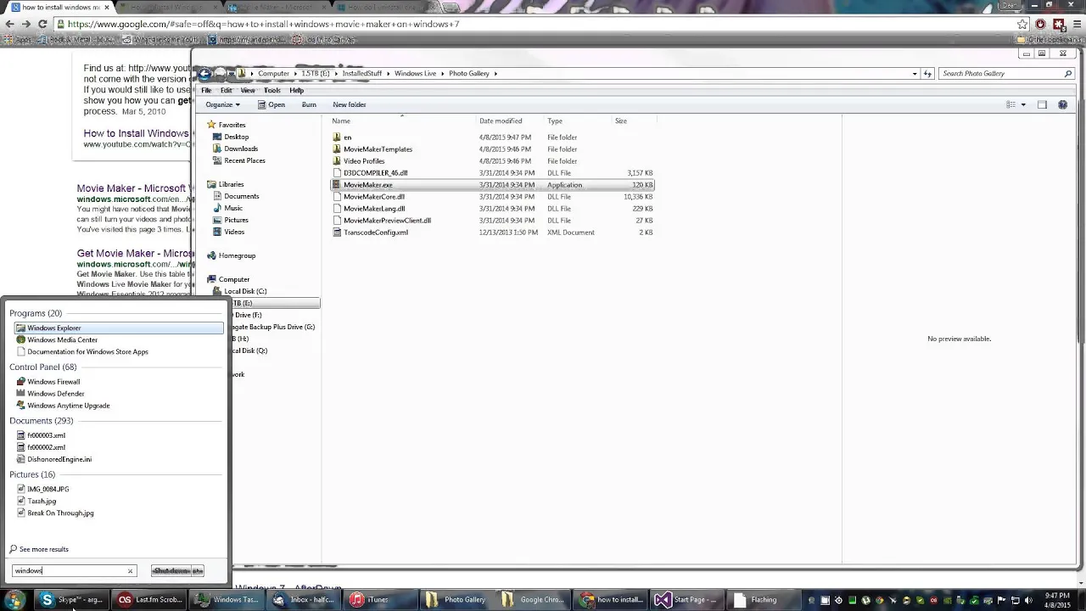The image size is (1086, 611).
Task: Open the Organize dropdown menu
Action: pyautogui.click(x=223, y=104)
